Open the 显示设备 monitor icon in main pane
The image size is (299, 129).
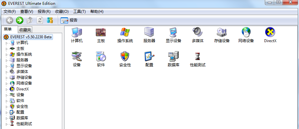173,32
